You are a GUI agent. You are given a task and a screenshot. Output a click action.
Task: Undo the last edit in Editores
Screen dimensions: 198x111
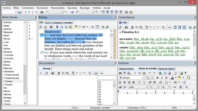click(x=150, y=73)
